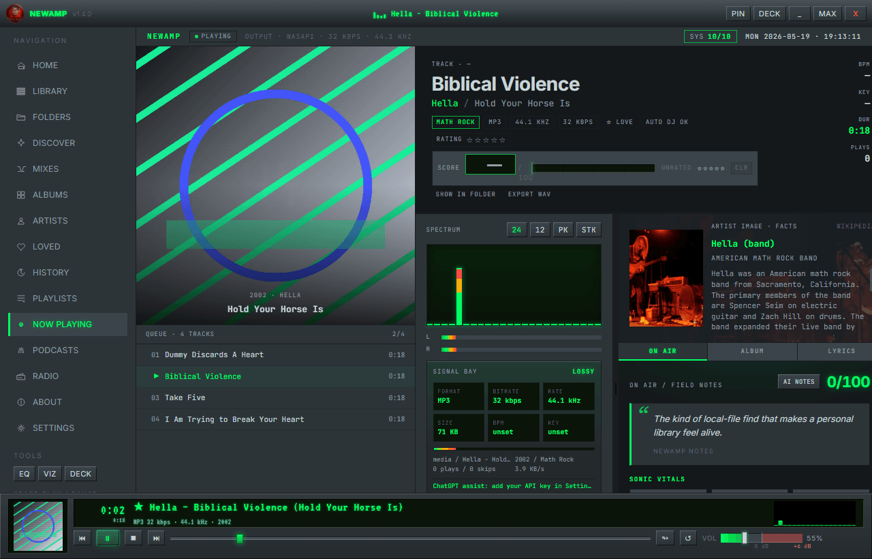Select Now Playing in navigation
The height and width of the screenshot is (559, 872).
pyautogui.click(x=67, y=324)
